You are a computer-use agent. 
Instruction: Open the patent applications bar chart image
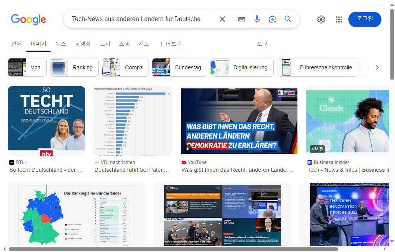pyautogui.click(x=133, y=121)
